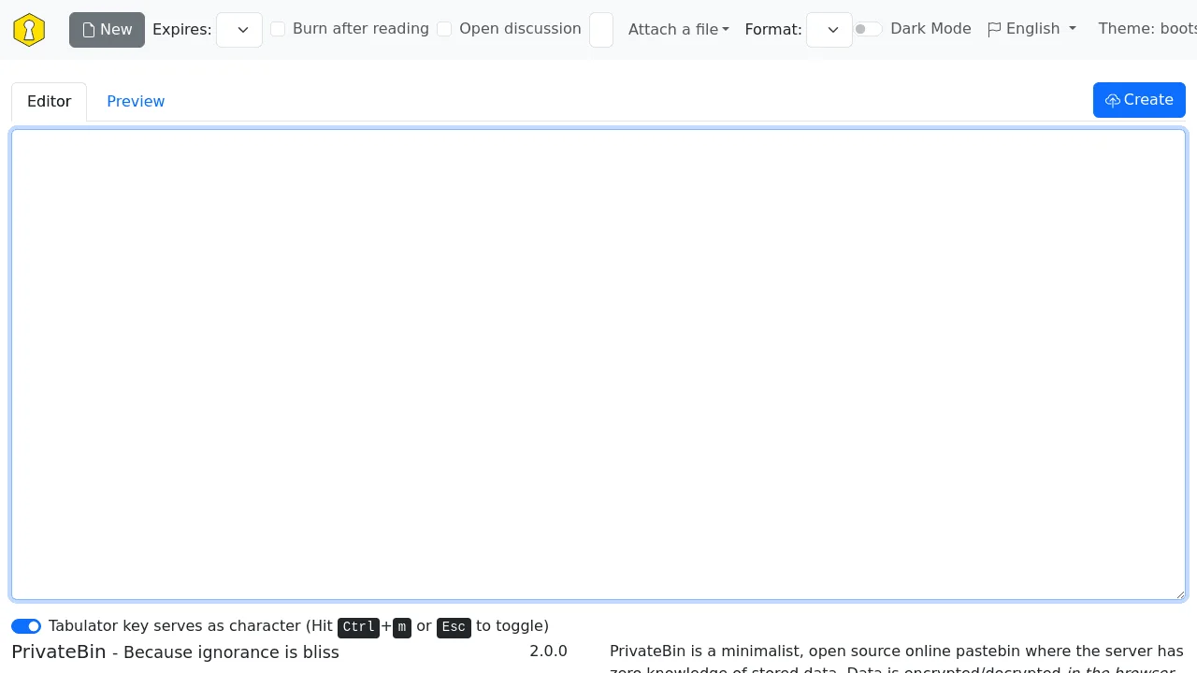Click the flag icon beside English
1197x673 pixels.
click(x=994, y=29)
